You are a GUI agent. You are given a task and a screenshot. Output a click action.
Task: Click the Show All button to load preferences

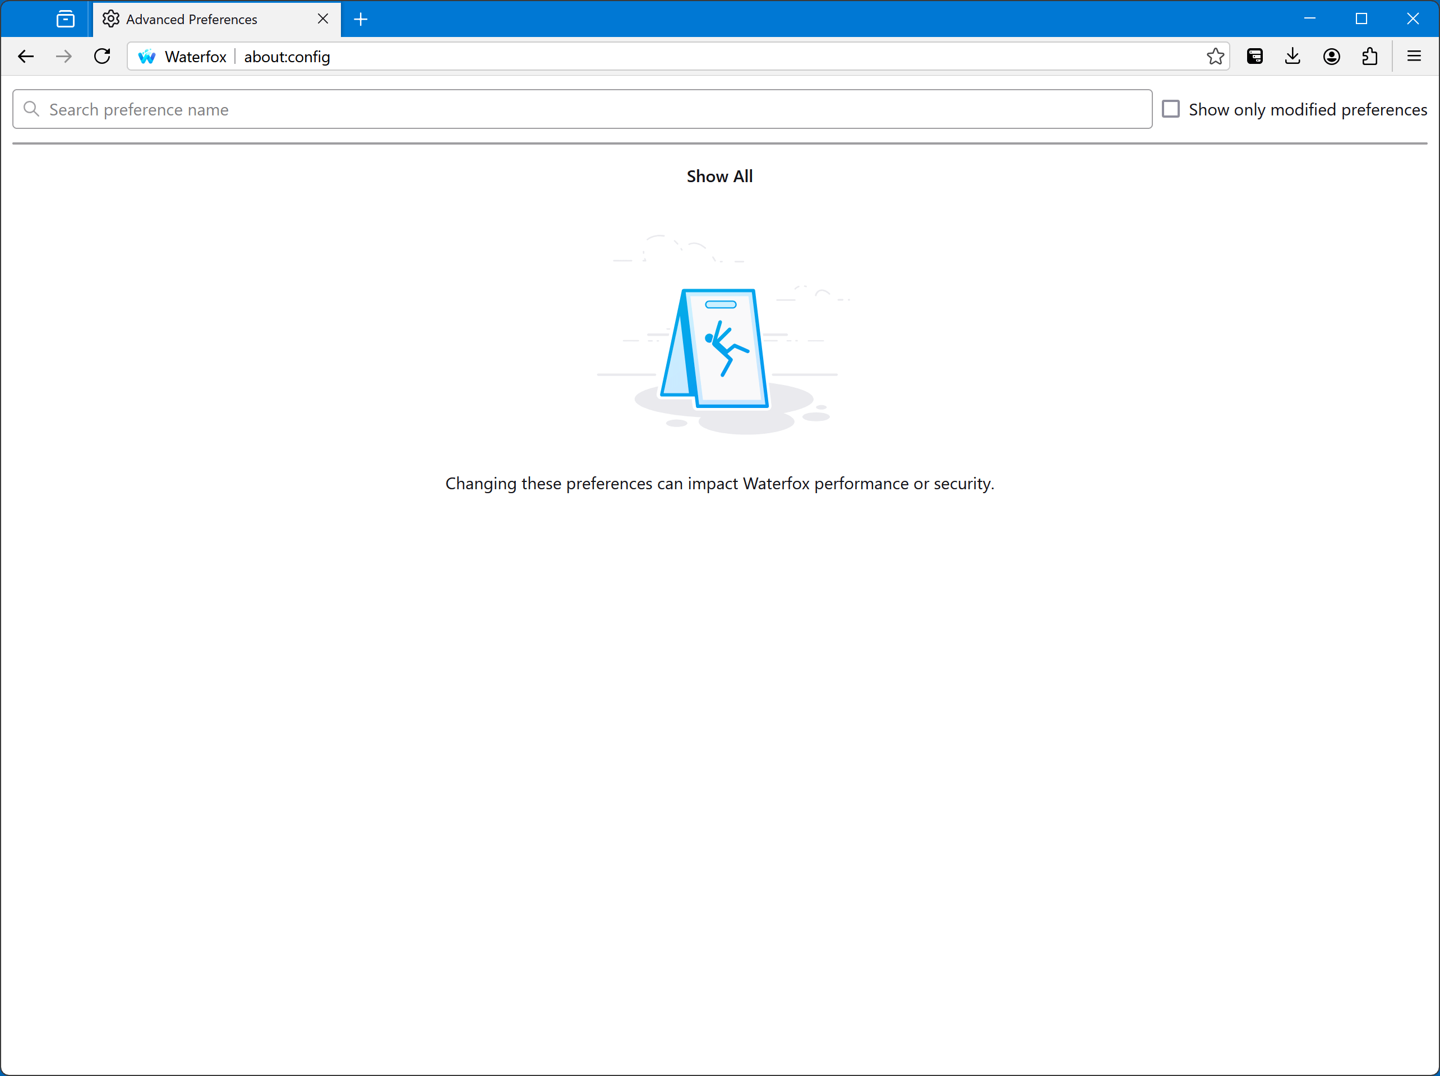719,175
